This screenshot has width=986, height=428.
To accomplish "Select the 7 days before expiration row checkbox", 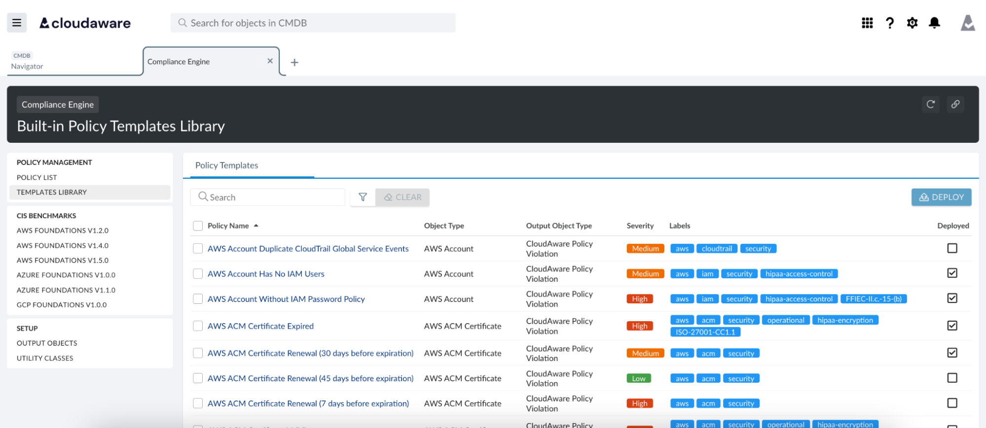I will click(198, 403).
